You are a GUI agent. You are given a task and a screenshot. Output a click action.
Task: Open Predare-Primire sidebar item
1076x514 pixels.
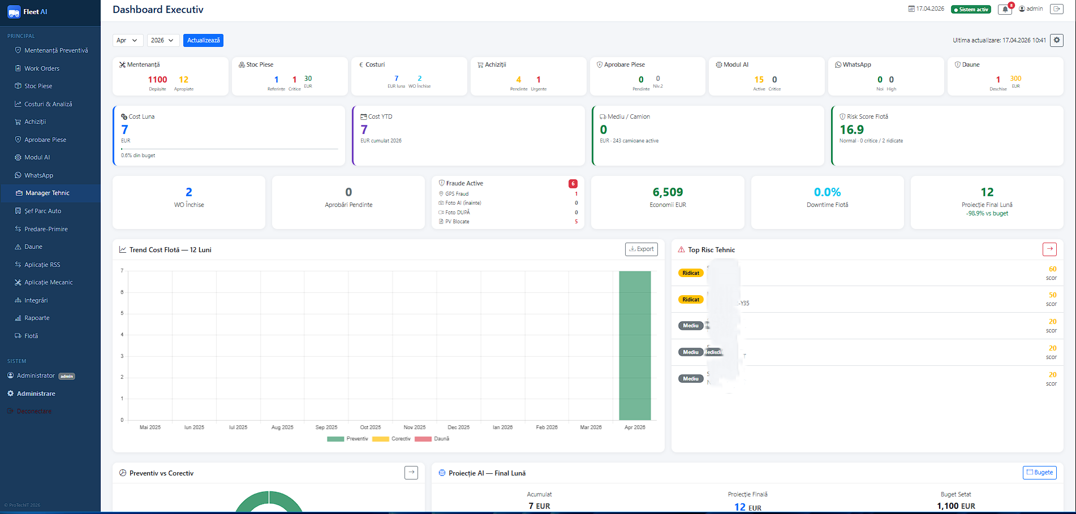(50, 229)
